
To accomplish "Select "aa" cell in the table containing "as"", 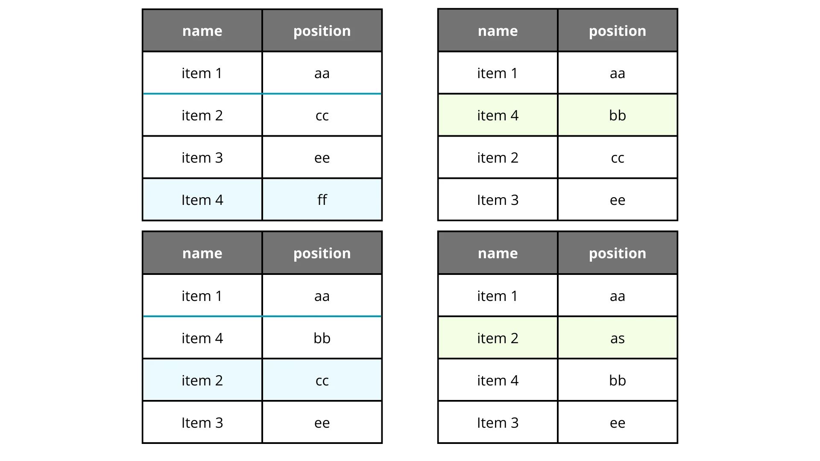I will [x=617, y=296].
